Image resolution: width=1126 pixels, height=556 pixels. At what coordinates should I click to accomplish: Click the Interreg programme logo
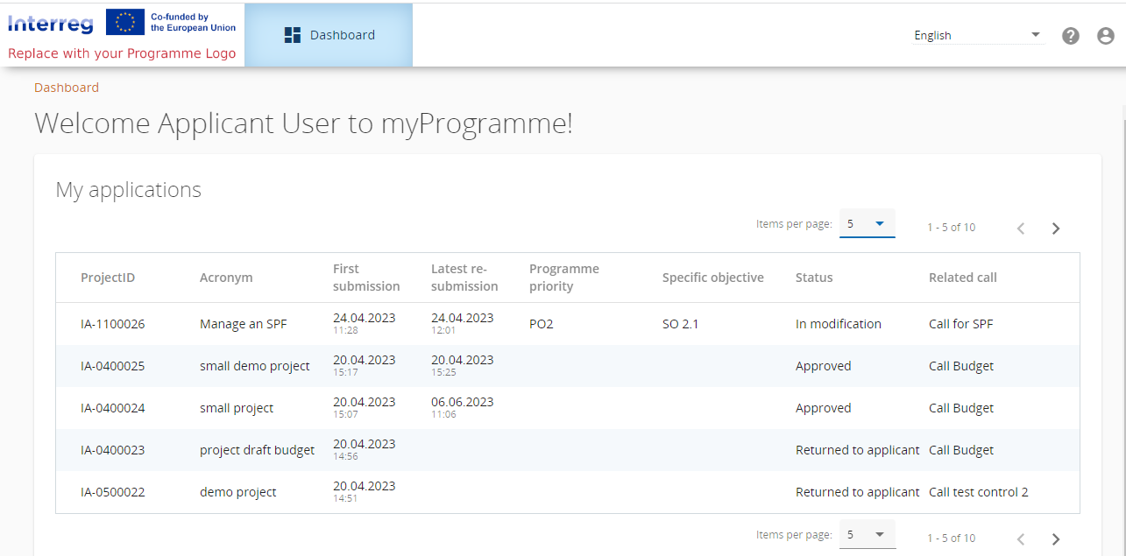click(122, 35)
